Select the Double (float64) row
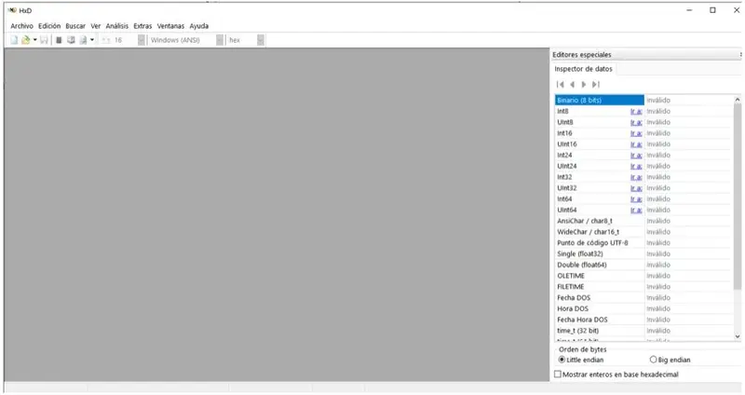Viewport: 745px width, 395px height. coord(644,265)
